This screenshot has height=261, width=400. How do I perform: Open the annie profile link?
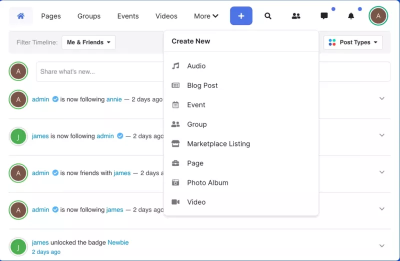(x=114, y=99)
